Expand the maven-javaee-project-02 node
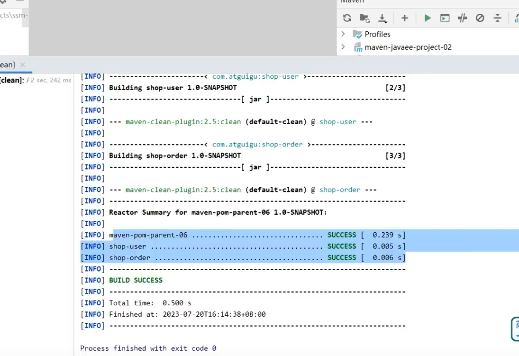This screenshot has width=519, height=356. 343,47
